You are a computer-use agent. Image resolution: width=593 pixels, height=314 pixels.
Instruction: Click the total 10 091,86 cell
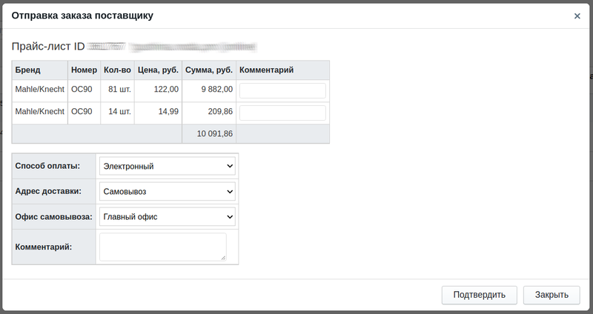coord(215,134)
